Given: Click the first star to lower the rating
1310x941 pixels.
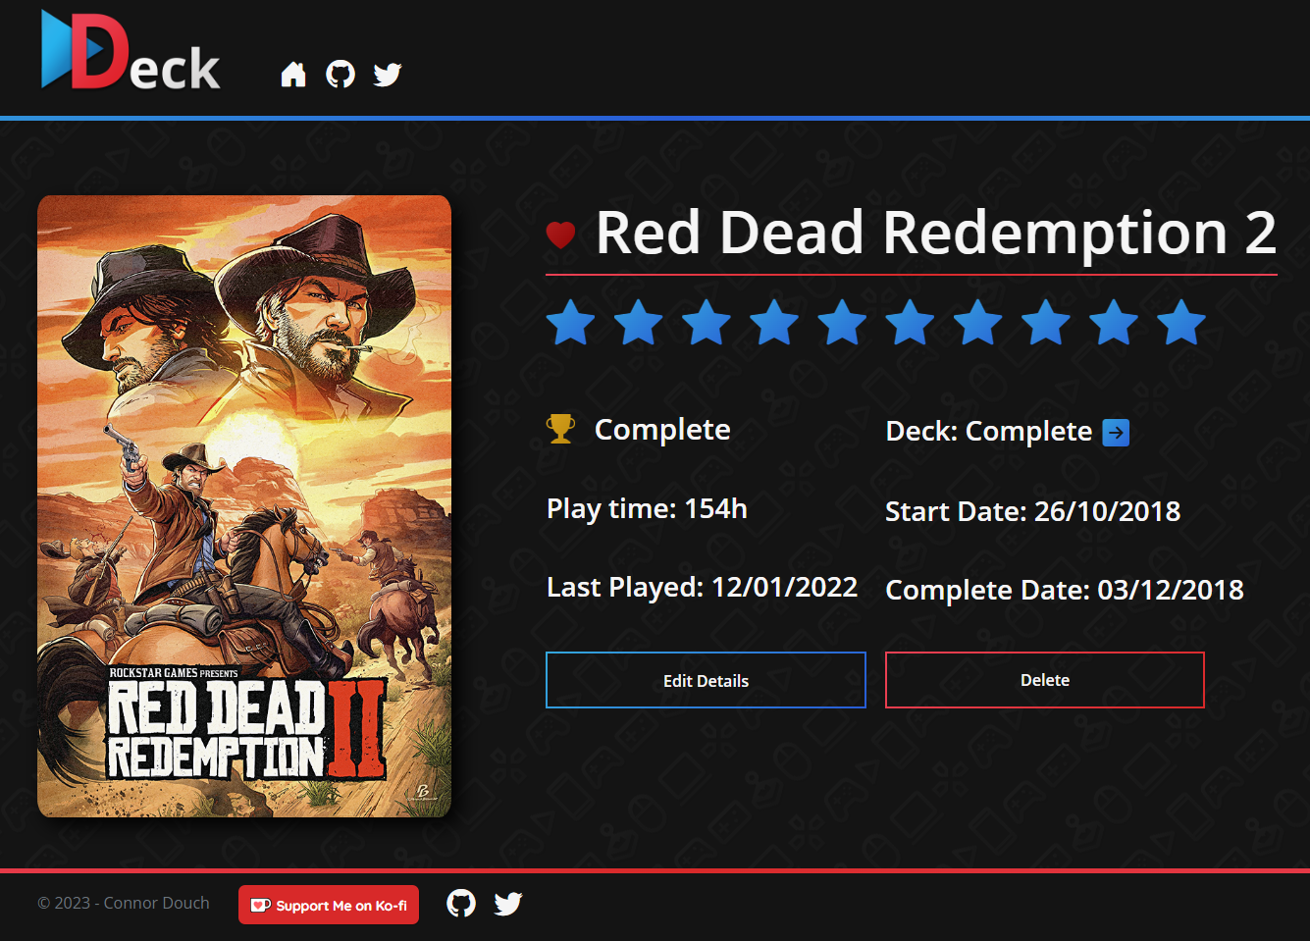Looking at the screenshot, I should [x=570, y=322].
